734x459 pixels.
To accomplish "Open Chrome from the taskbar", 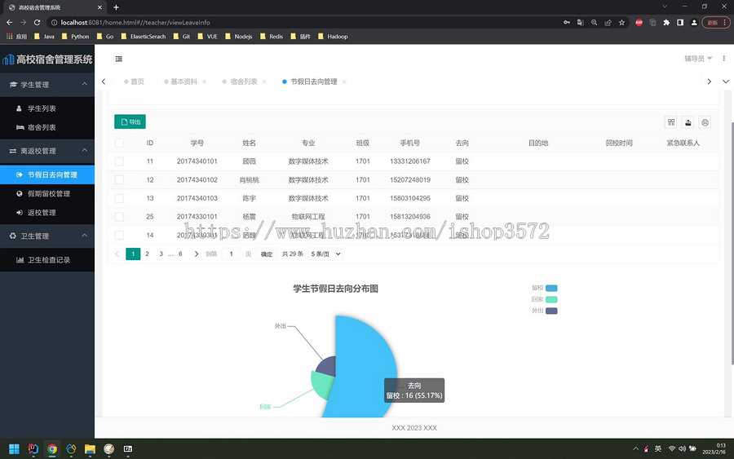I will [52, 449].
